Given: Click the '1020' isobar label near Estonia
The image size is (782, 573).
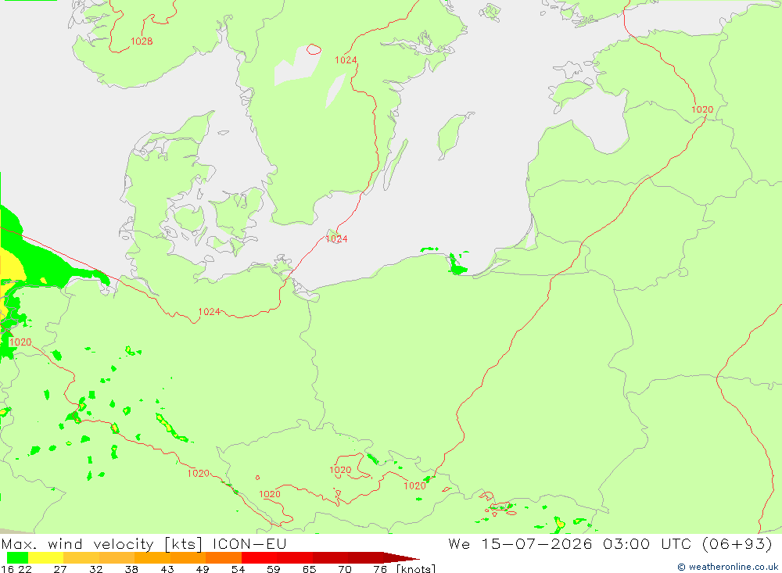Looking at the screenshot, I should click(x=702, y=109).
